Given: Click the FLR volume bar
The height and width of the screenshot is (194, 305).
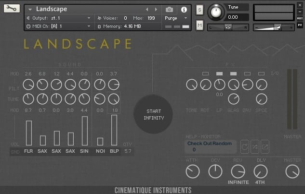Looking at the screenshot, I should coord(29,133).
